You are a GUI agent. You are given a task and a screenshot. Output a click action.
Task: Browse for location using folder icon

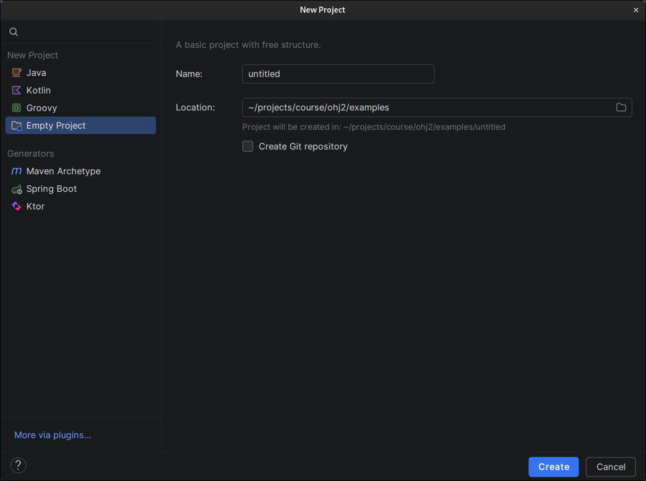tap(621, 108)
